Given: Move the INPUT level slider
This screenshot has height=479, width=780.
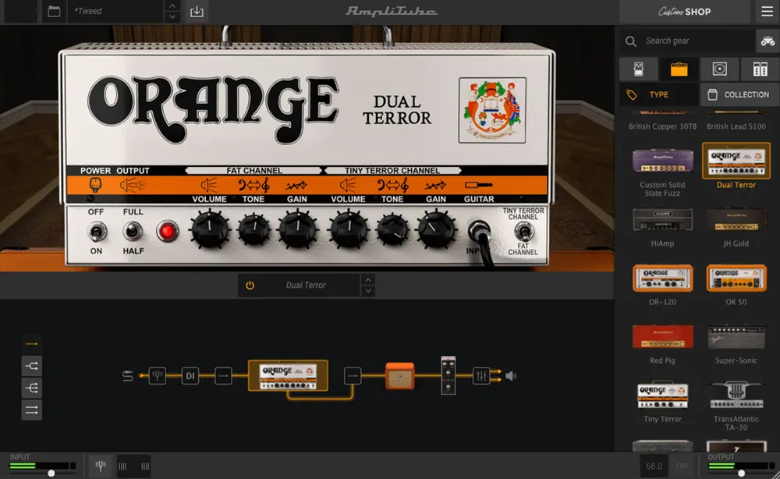Looking at the screenshot, I should tap(51, 473).
